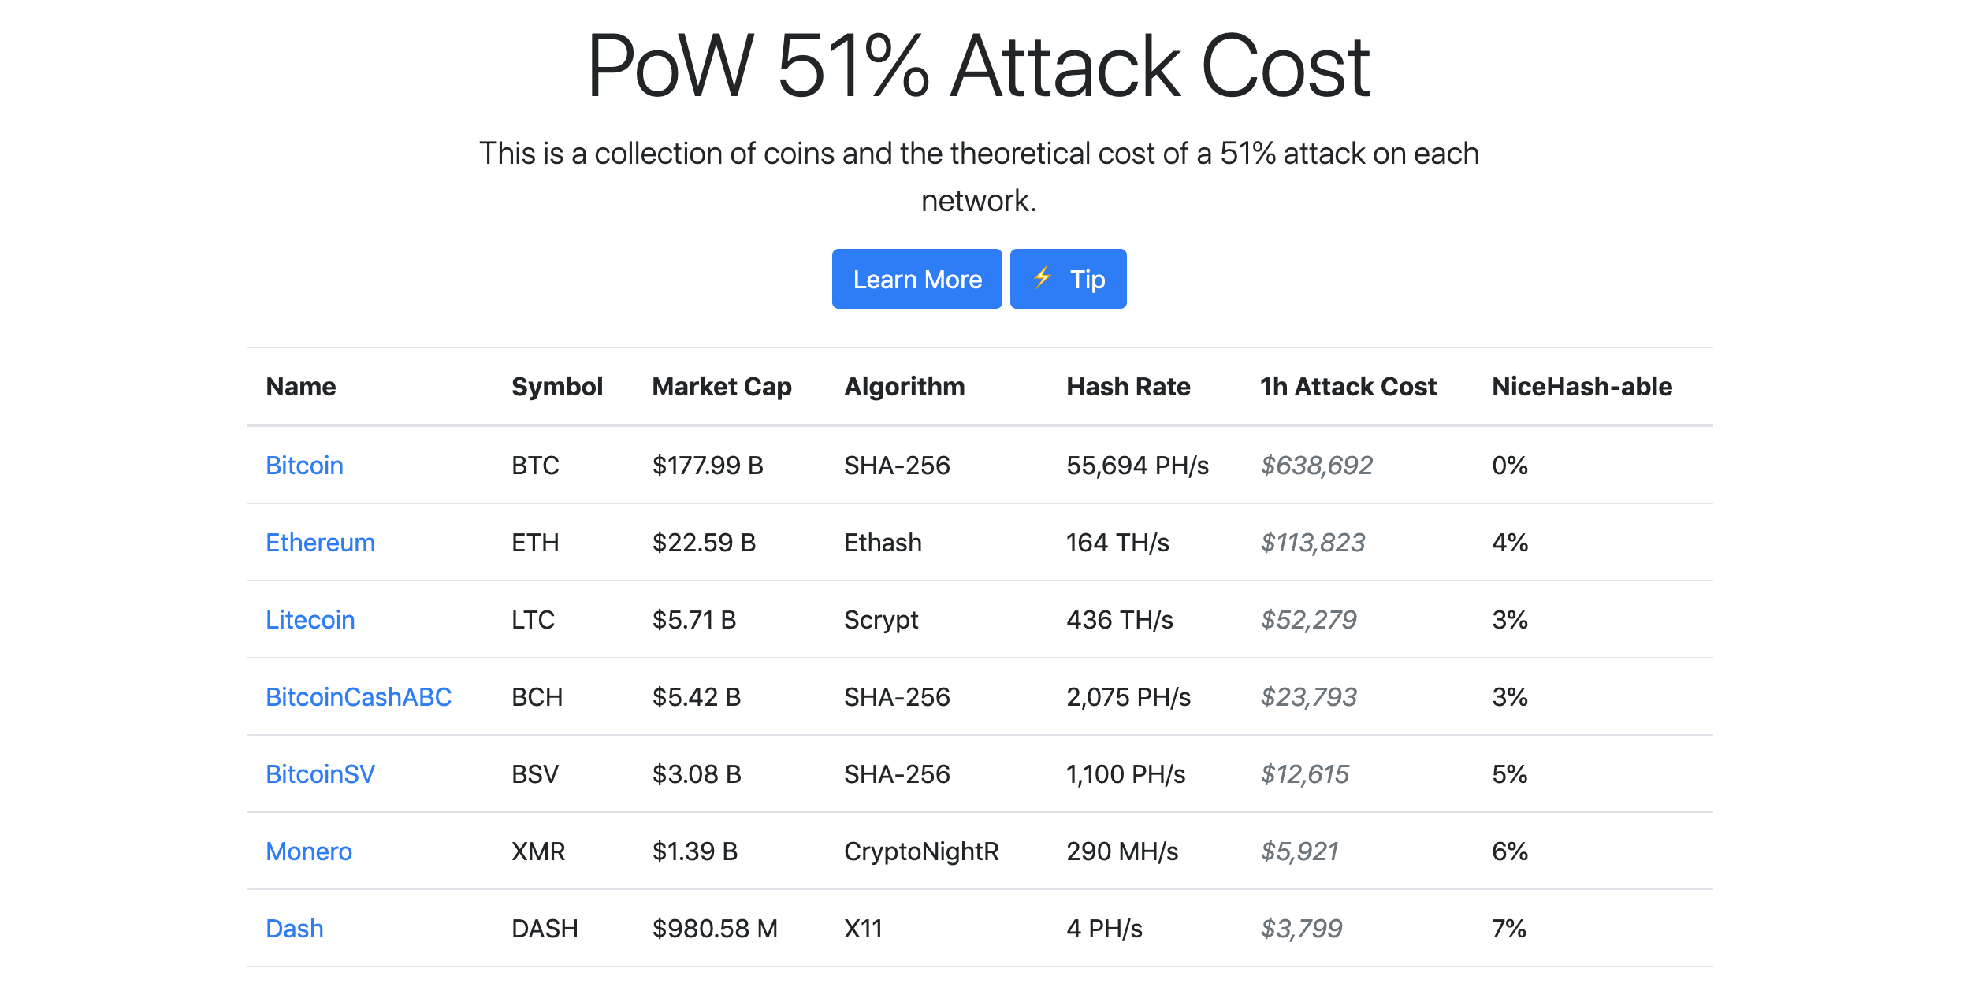Click the lightning bolt icon on Tip button
The width and height of the screenshot is (1978, 983).
pos(1042,278)
